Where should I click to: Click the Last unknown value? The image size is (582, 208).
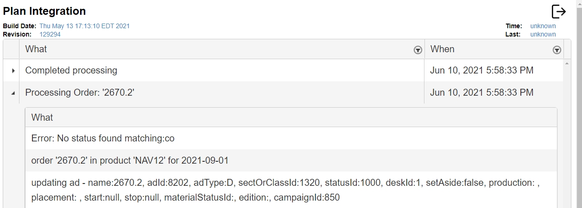(543, 34)
